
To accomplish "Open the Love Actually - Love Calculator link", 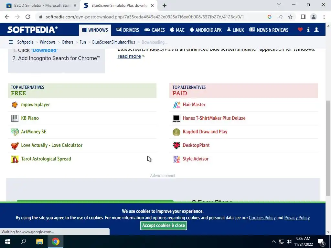I will coord(52,145).
